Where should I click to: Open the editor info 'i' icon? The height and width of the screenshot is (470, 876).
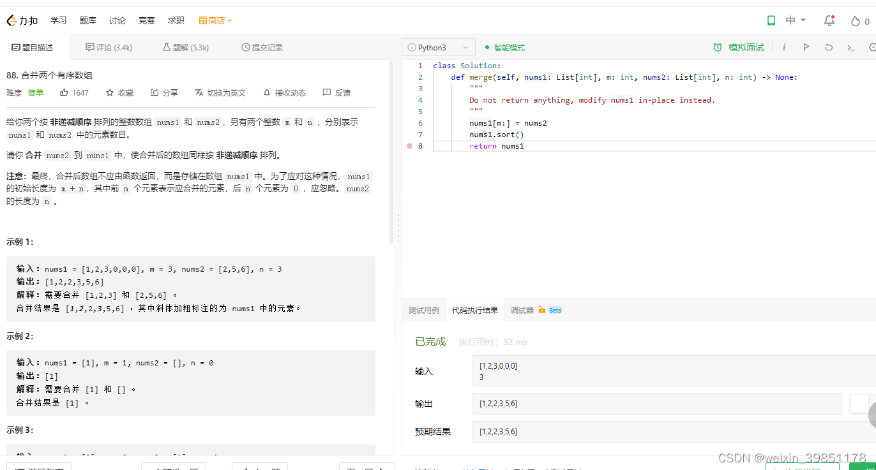784,47
